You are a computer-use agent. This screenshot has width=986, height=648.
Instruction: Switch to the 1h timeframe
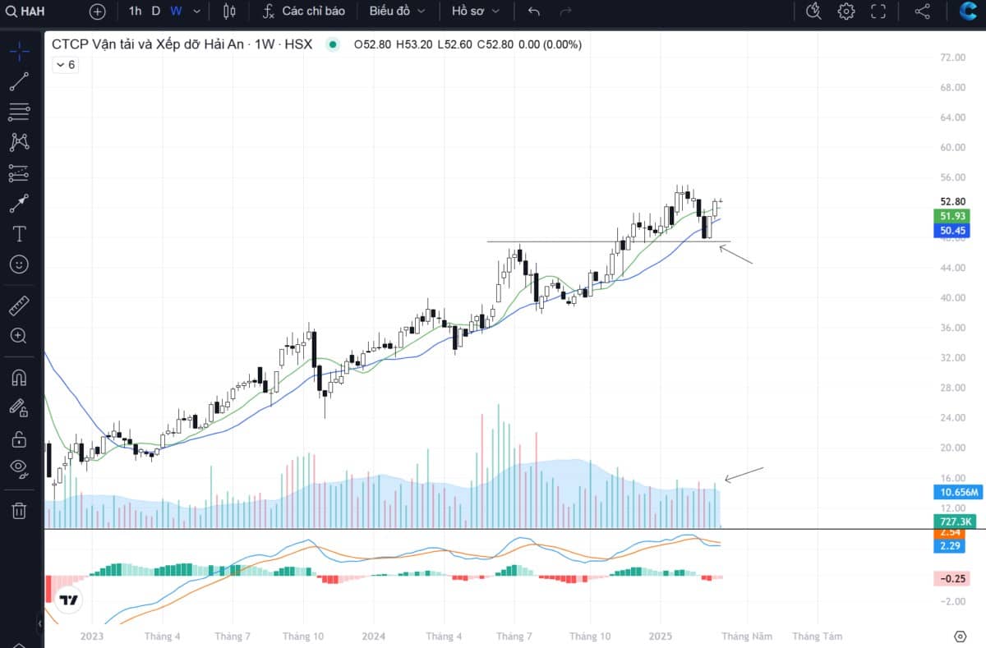click(x=135, y=11)
